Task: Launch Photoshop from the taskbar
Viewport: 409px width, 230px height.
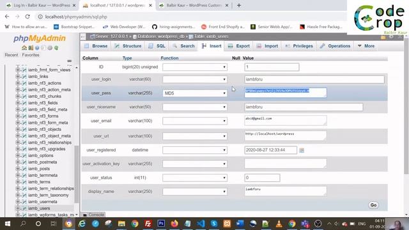Action: [x=161, y=224]
